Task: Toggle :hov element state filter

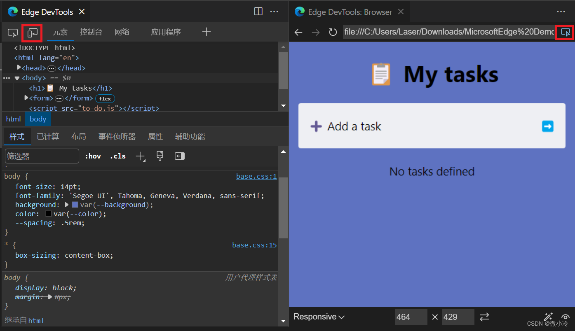Action: 93,156
